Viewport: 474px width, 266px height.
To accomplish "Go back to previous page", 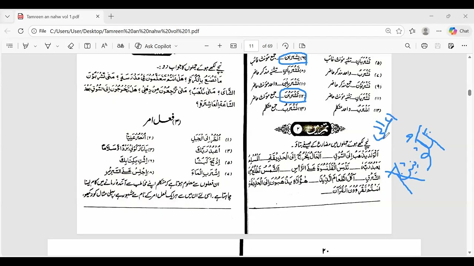I will pyautogui.click(x=7, y=31).
